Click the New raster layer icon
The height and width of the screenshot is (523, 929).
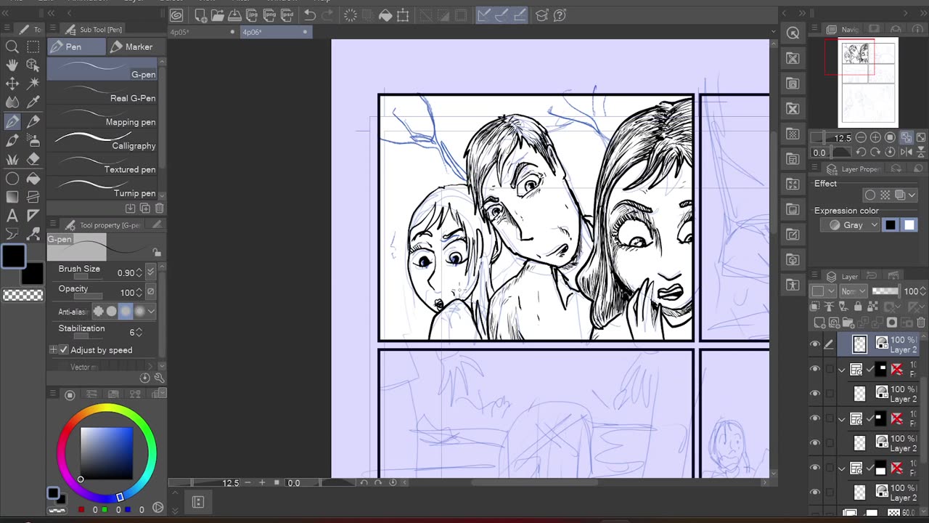point(819,323)
